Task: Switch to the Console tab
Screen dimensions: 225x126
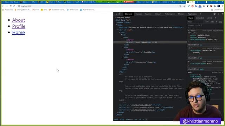Action: coord(139,14)
